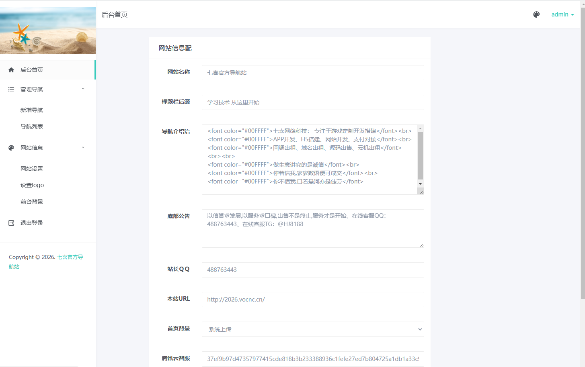Click 退出登录 to log out
585x367 pixels.
(x=32, y=222)
